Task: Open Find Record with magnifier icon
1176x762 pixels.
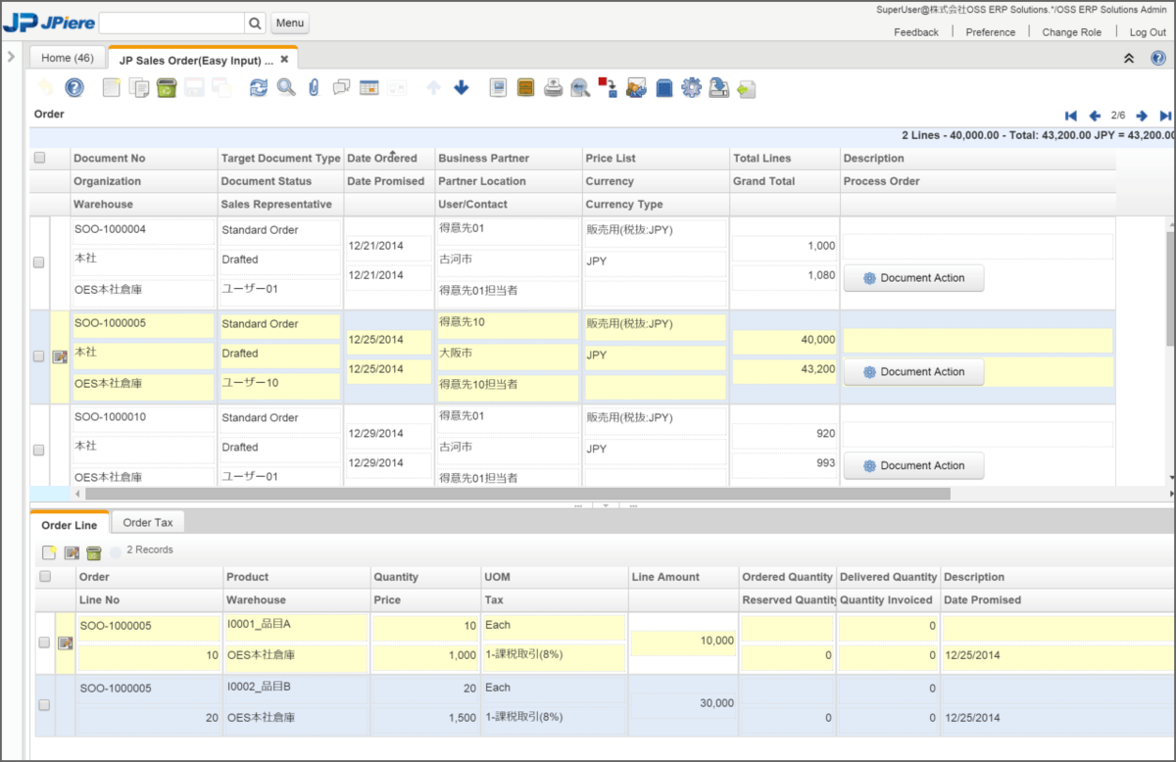Action: pos(286,88)
